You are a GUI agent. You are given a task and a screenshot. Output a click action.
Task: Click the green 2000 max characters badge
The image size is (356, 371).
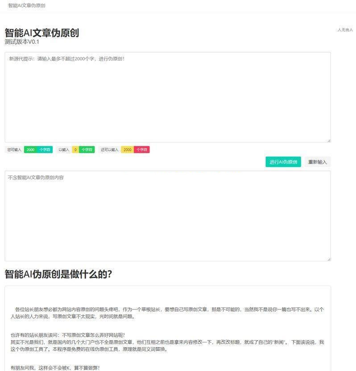(x=30, y=150)
